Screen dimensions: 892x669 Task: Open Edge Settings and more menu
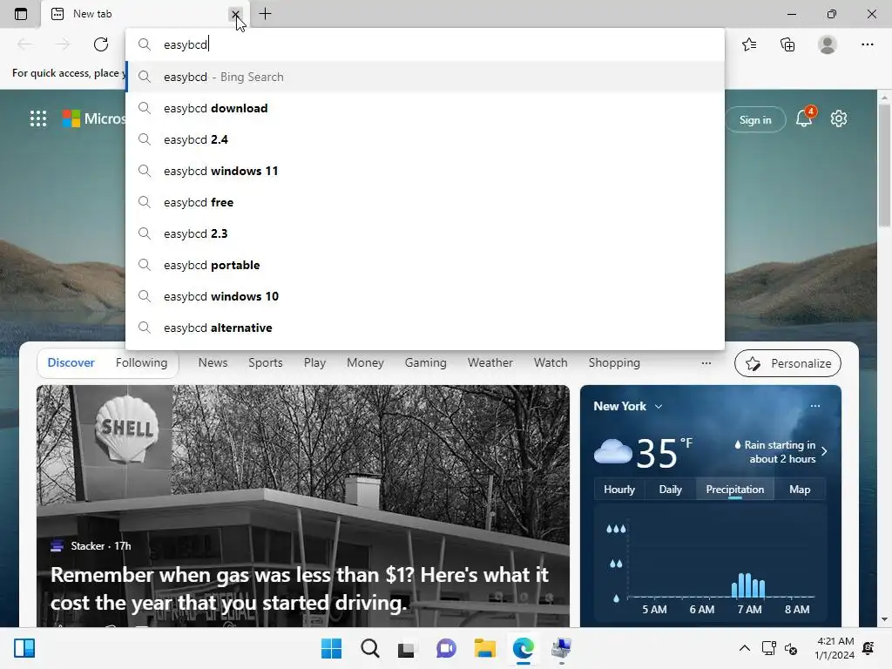(867, 44)
